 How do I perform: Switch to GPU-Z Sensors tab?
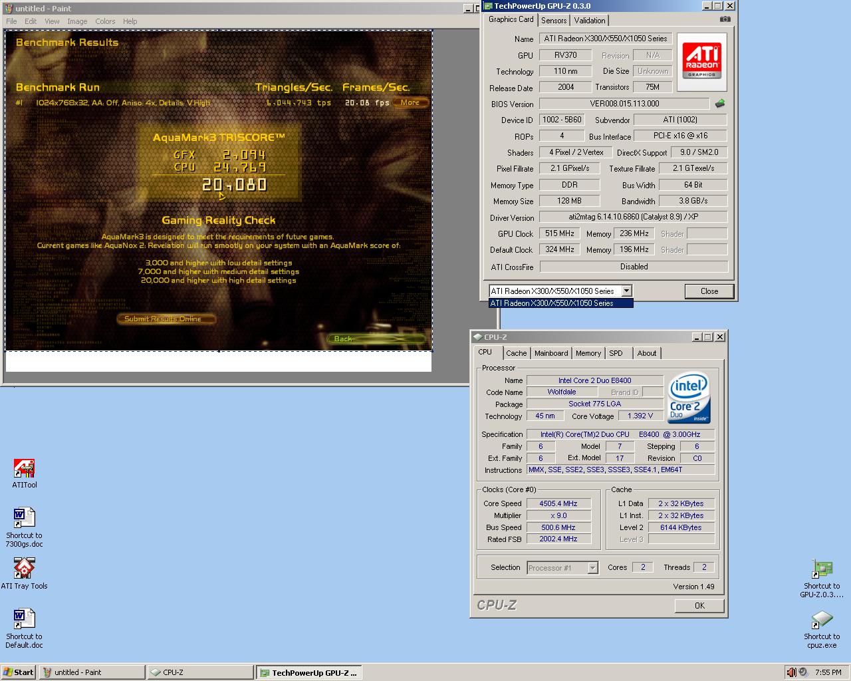tap(554, 21)
